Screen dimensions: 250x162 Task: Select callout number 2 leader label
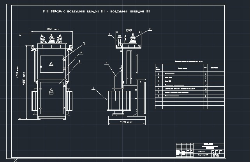(x=79, y=62)
